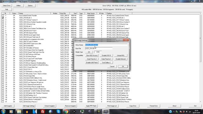
Task: Open the Help button
Action: point(7,9)
